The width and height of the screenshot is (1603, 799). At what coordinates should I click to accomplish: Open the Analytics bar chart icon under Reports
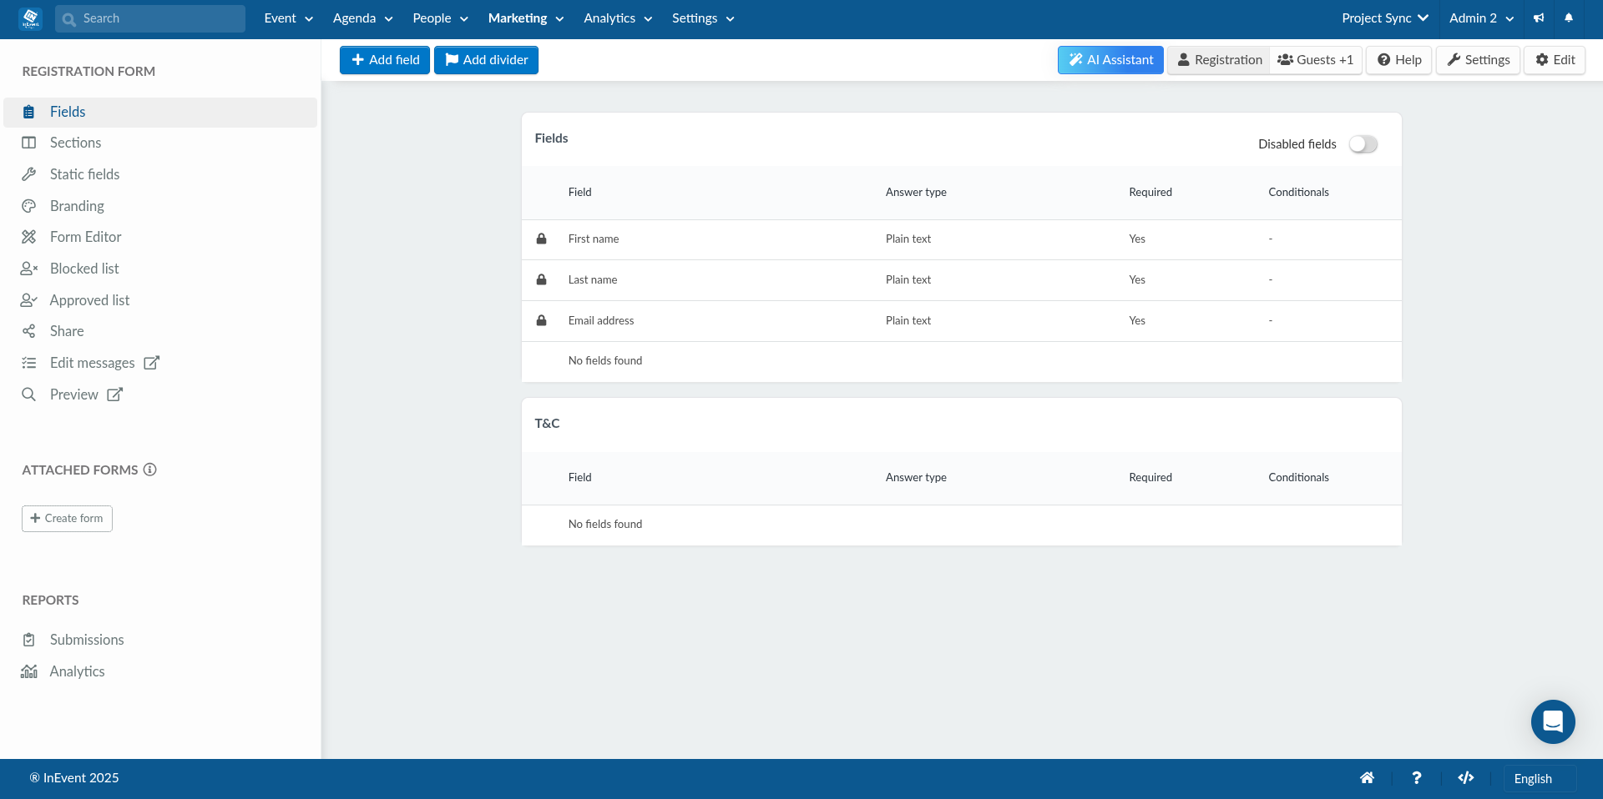pos(28,671)
